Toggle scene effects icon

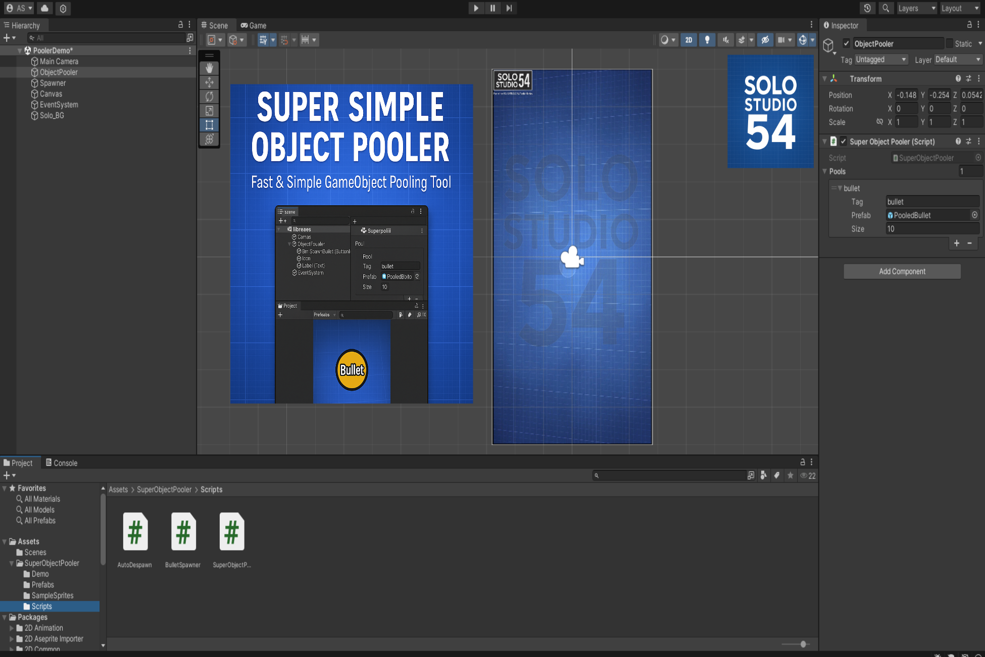pyautogui.click(x=742, y=40)
